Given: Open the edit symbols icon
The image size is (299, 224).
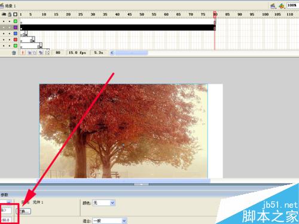Looking at the screenshot, I should coord(282,6).
